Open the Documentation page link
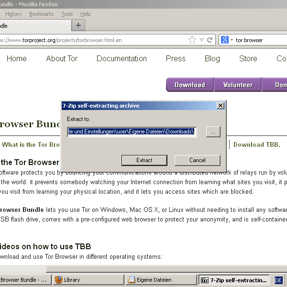This screenshot has height=287, width=287. (x=121, y=58)
